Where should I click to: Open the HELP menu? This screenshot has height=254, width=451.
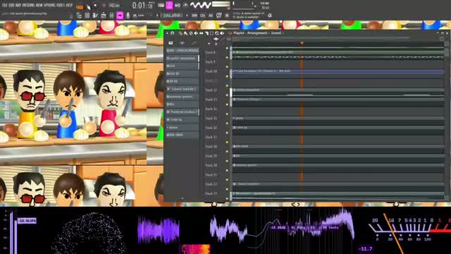pos(69,5)
